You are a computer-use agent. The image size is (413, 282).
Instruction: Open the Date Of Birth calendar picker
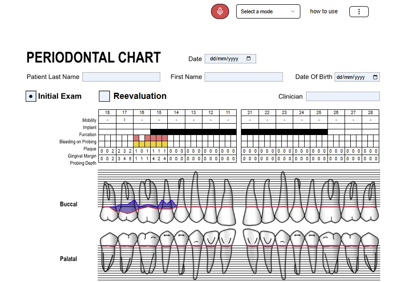375,78
